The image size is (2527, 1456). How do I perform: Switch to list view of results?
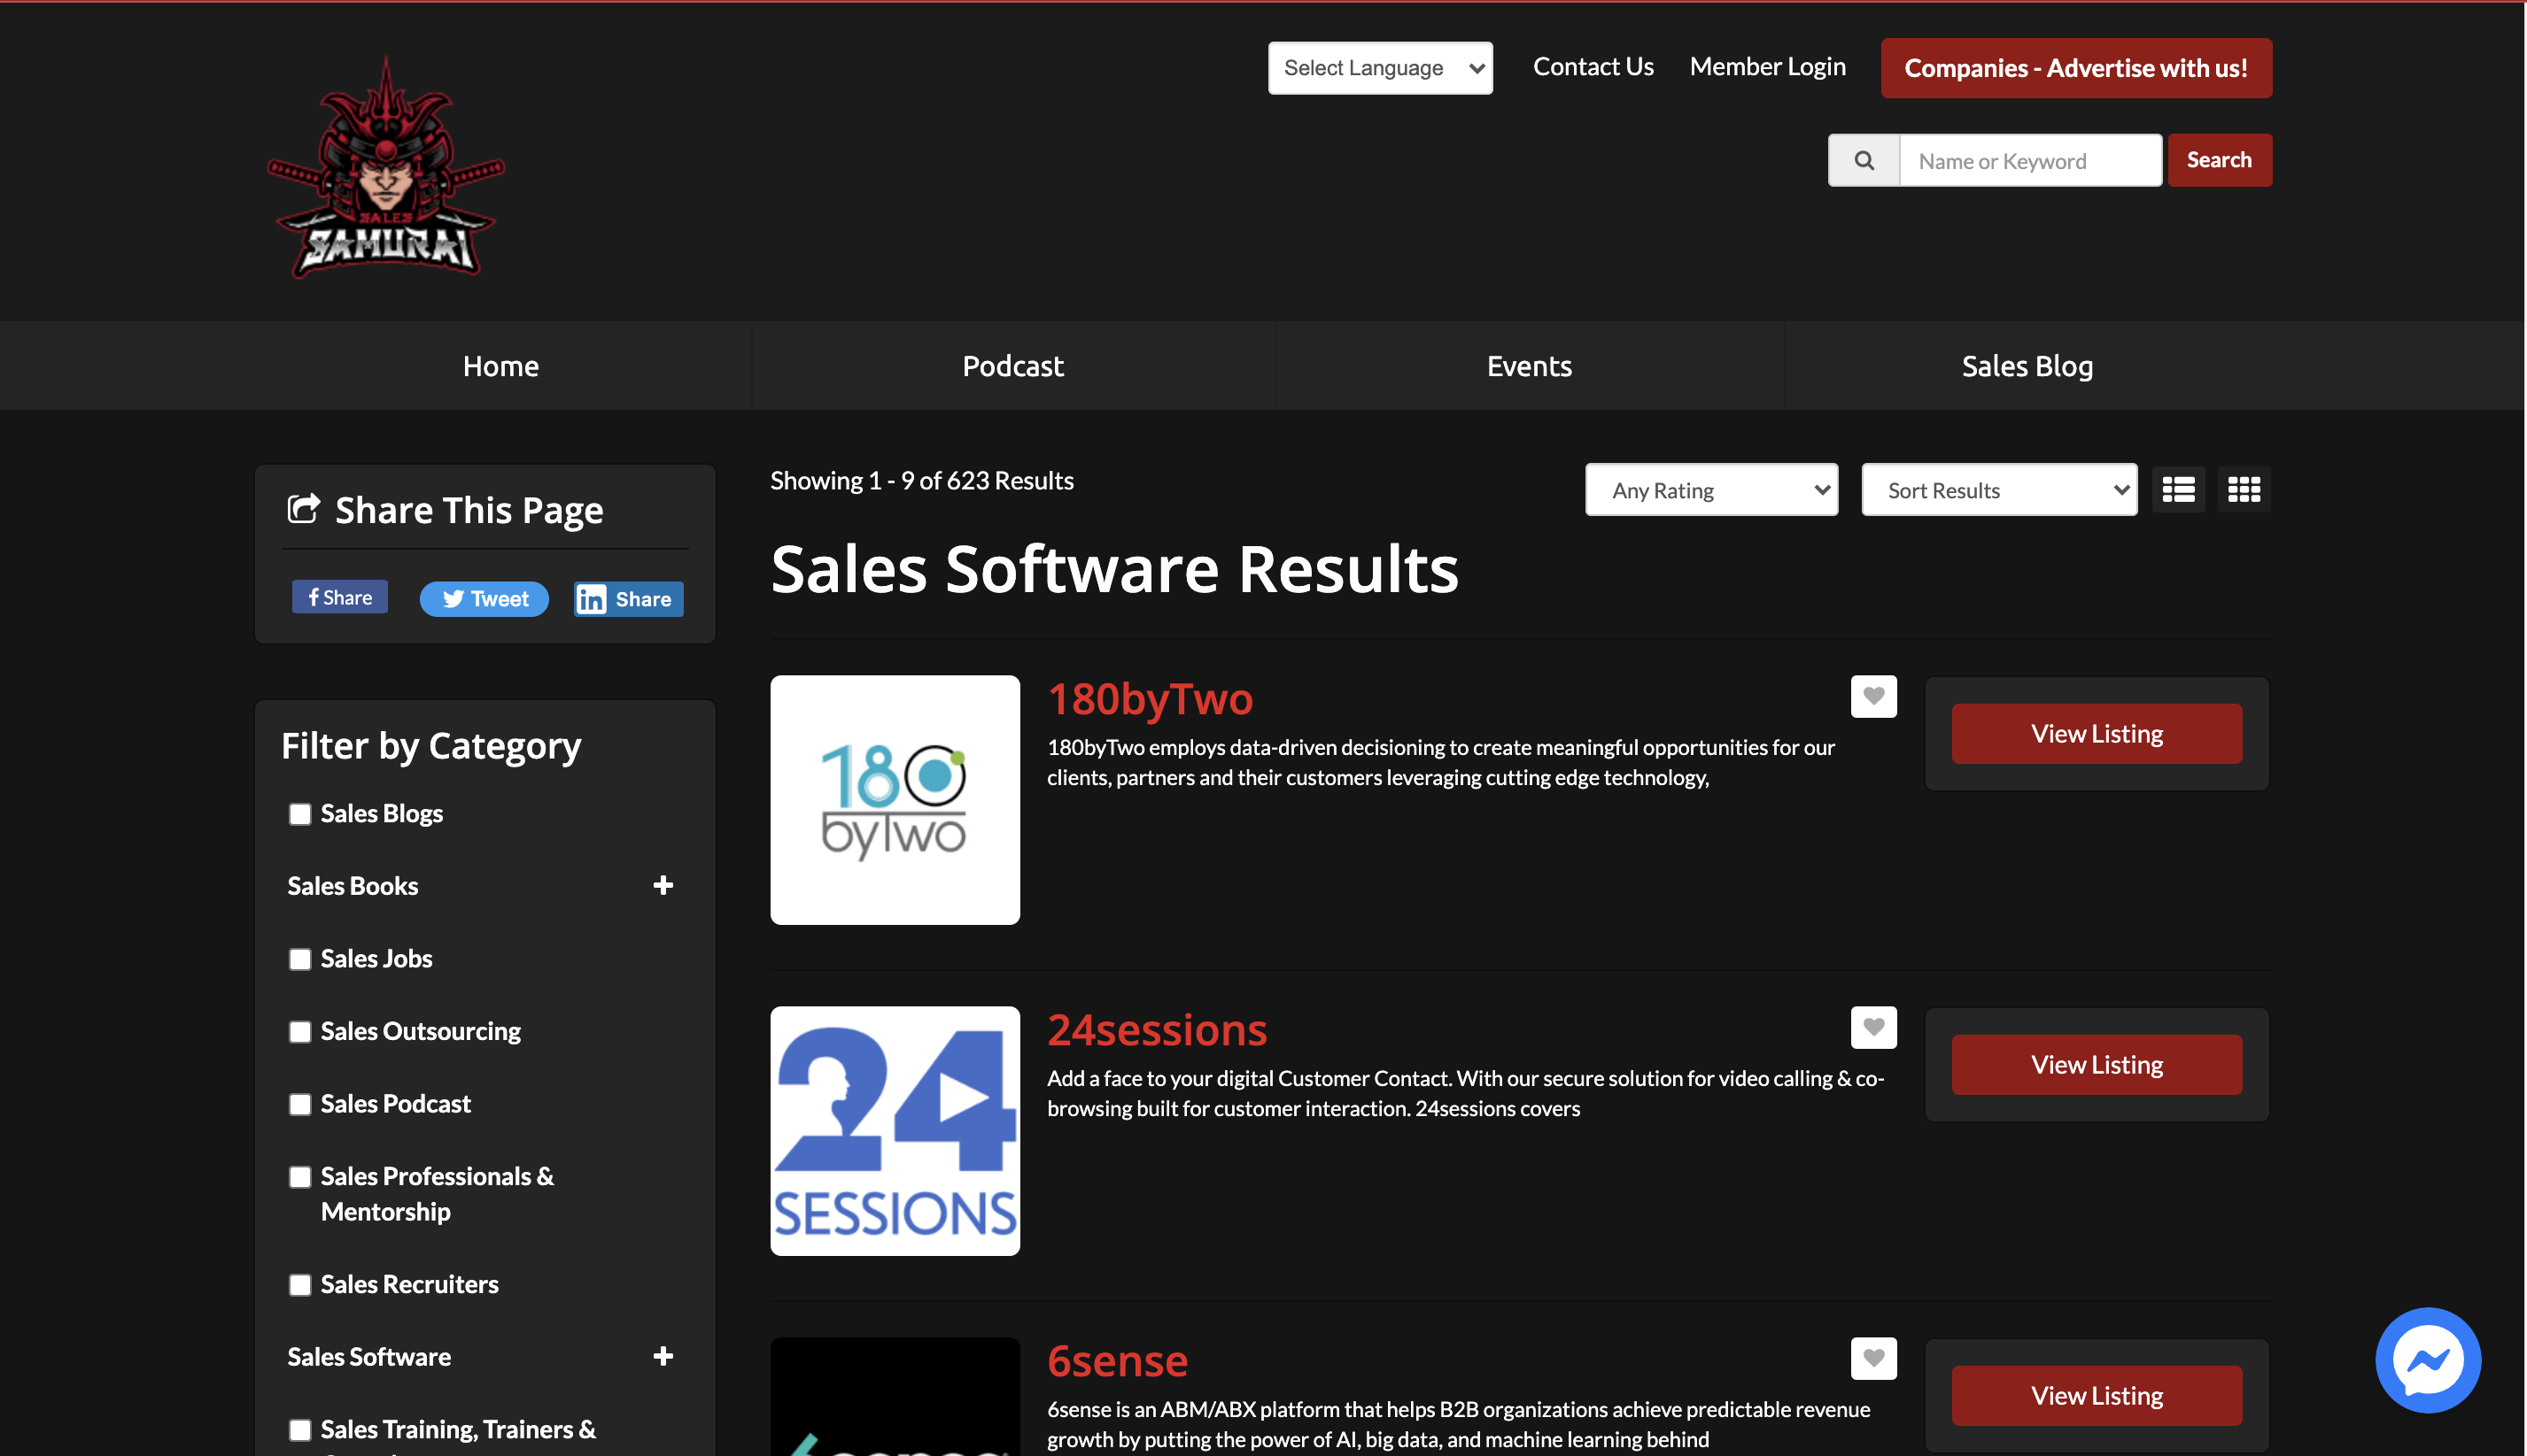click(x=2178, y=489)
